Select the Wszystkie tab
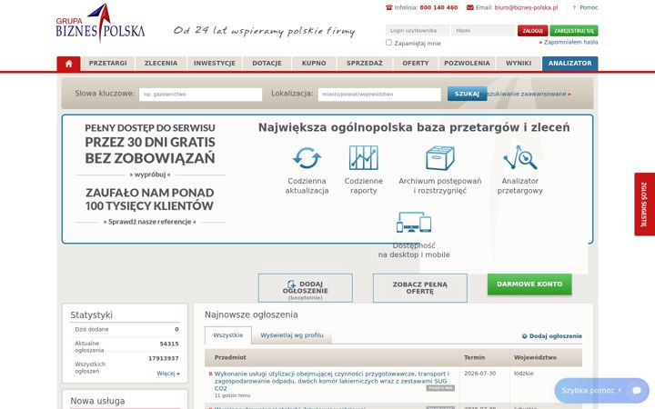This screenshot has height=409, width=655. [228, 335]
